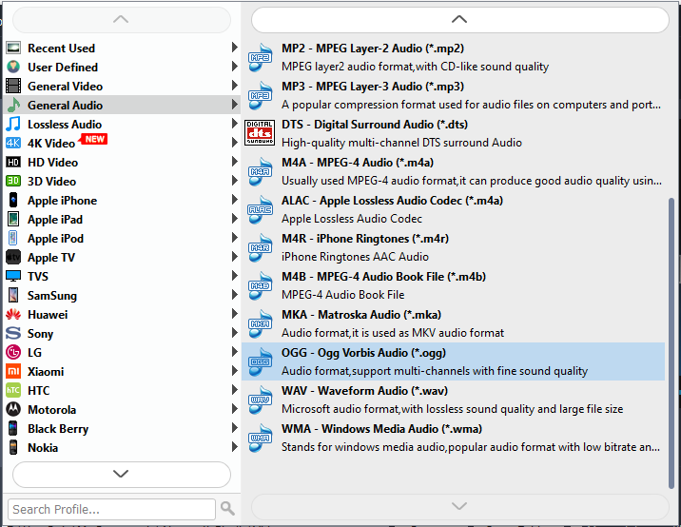Click the Nokia phone icon
This screenshot has height=527, width=681.
point(13,447)
